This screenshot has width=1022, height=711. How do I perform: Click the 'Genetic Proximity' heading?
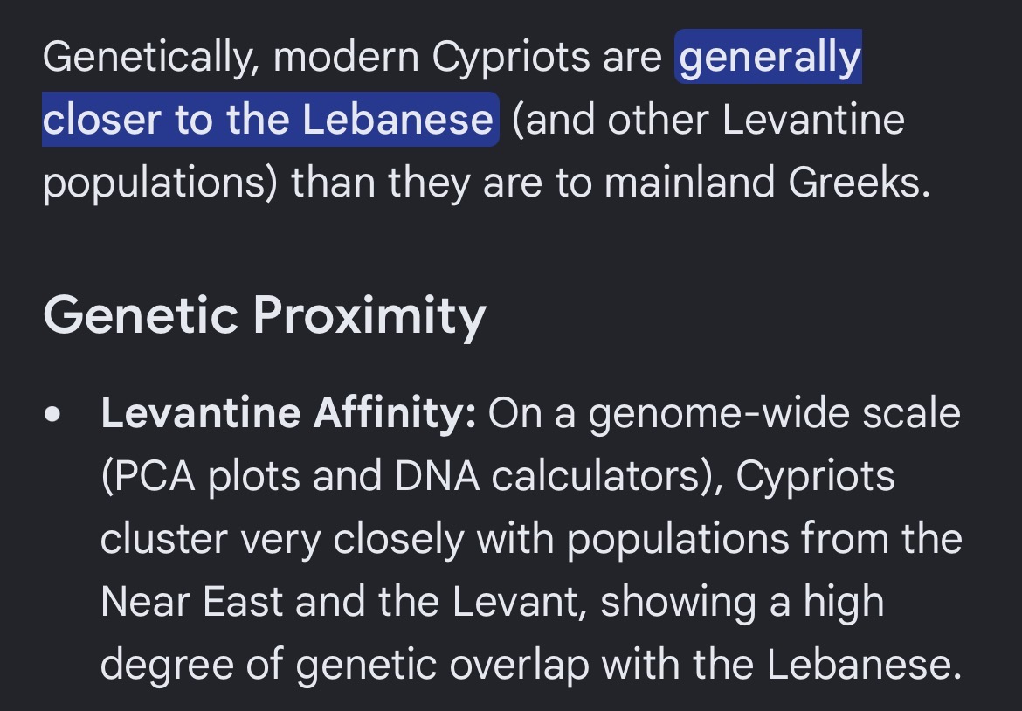(x=265, y=316)
